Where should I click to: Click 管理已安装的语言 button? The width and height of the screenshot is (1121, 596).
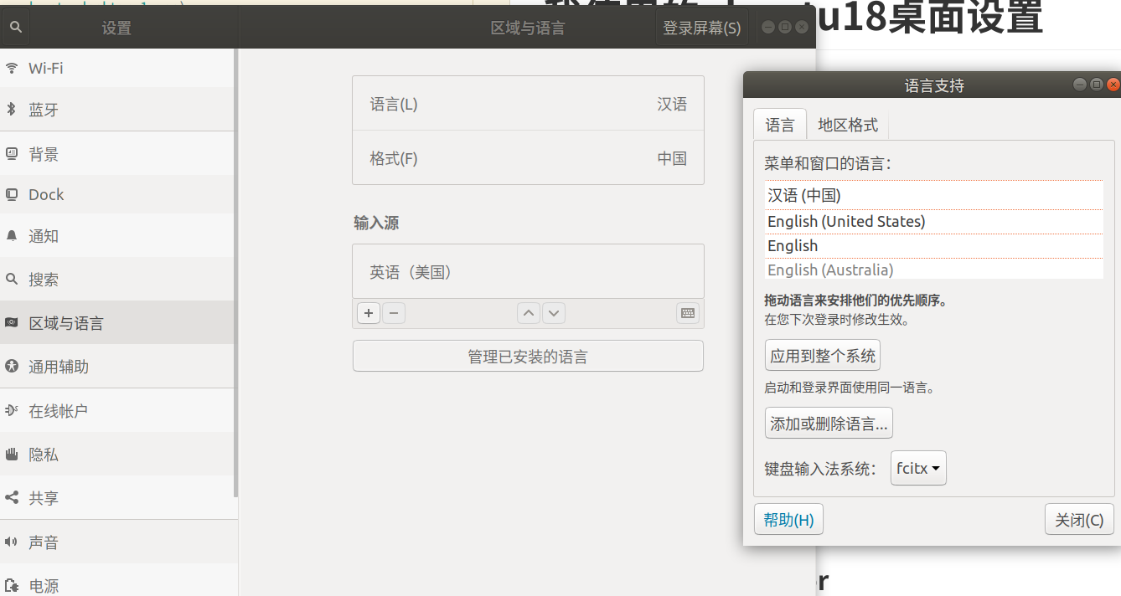coord(528,357)
